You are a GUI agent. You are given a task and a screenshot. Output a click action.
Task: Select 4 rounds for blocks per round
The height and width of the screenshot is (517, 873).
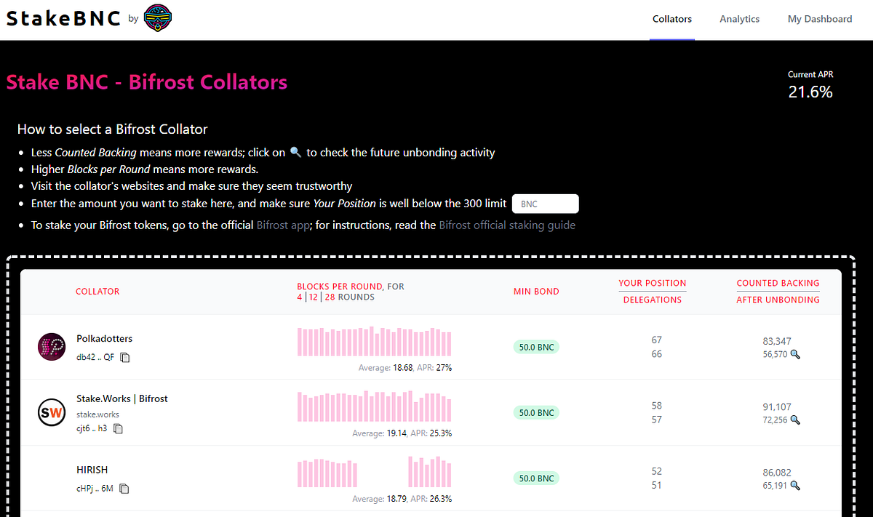[x=300, y=297]
